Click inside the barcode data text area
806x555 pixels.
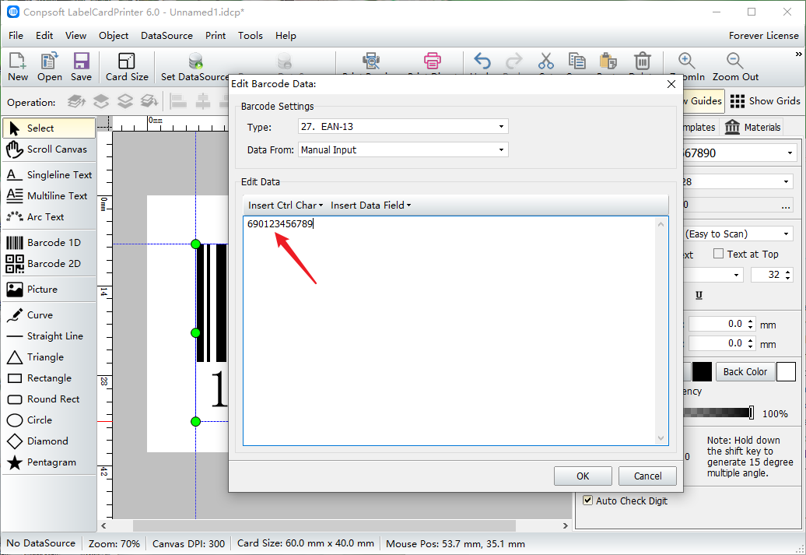click(x=455, y=331)
